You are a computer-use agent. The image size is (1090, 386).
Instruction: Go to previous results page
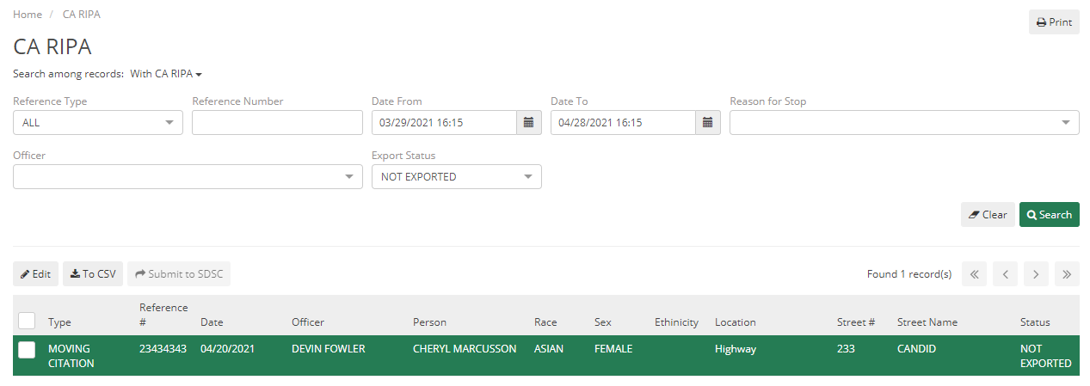click(1005, 274)
